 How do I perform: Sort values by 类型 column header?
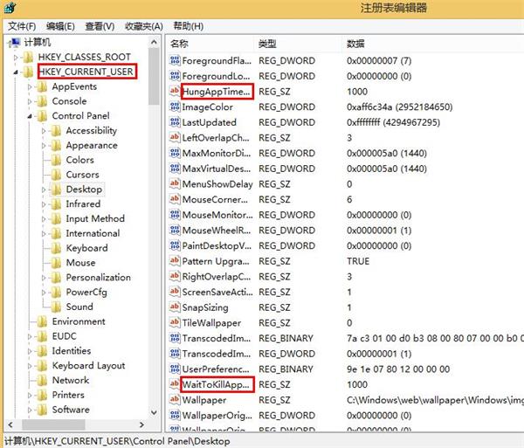point(267,43)
